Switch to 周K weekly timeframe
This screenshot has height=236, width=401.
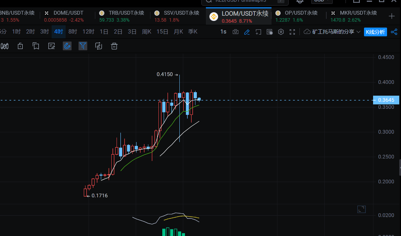tap(147, 32)
